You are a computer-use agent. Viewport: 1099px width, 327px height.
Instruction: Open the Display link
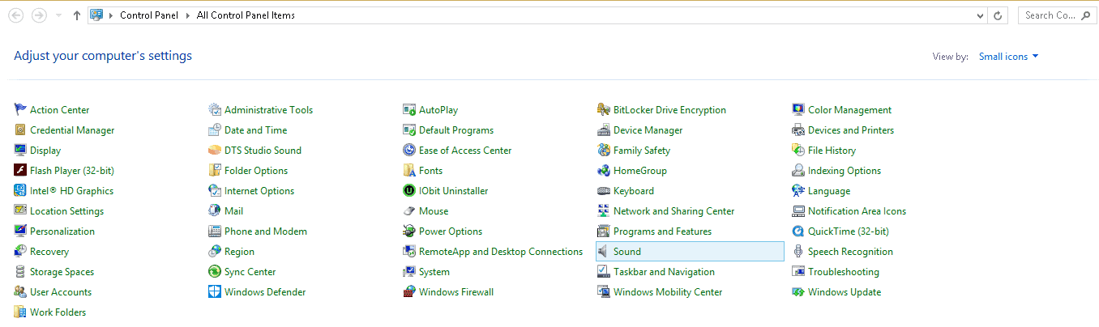[x=45, y=151]
